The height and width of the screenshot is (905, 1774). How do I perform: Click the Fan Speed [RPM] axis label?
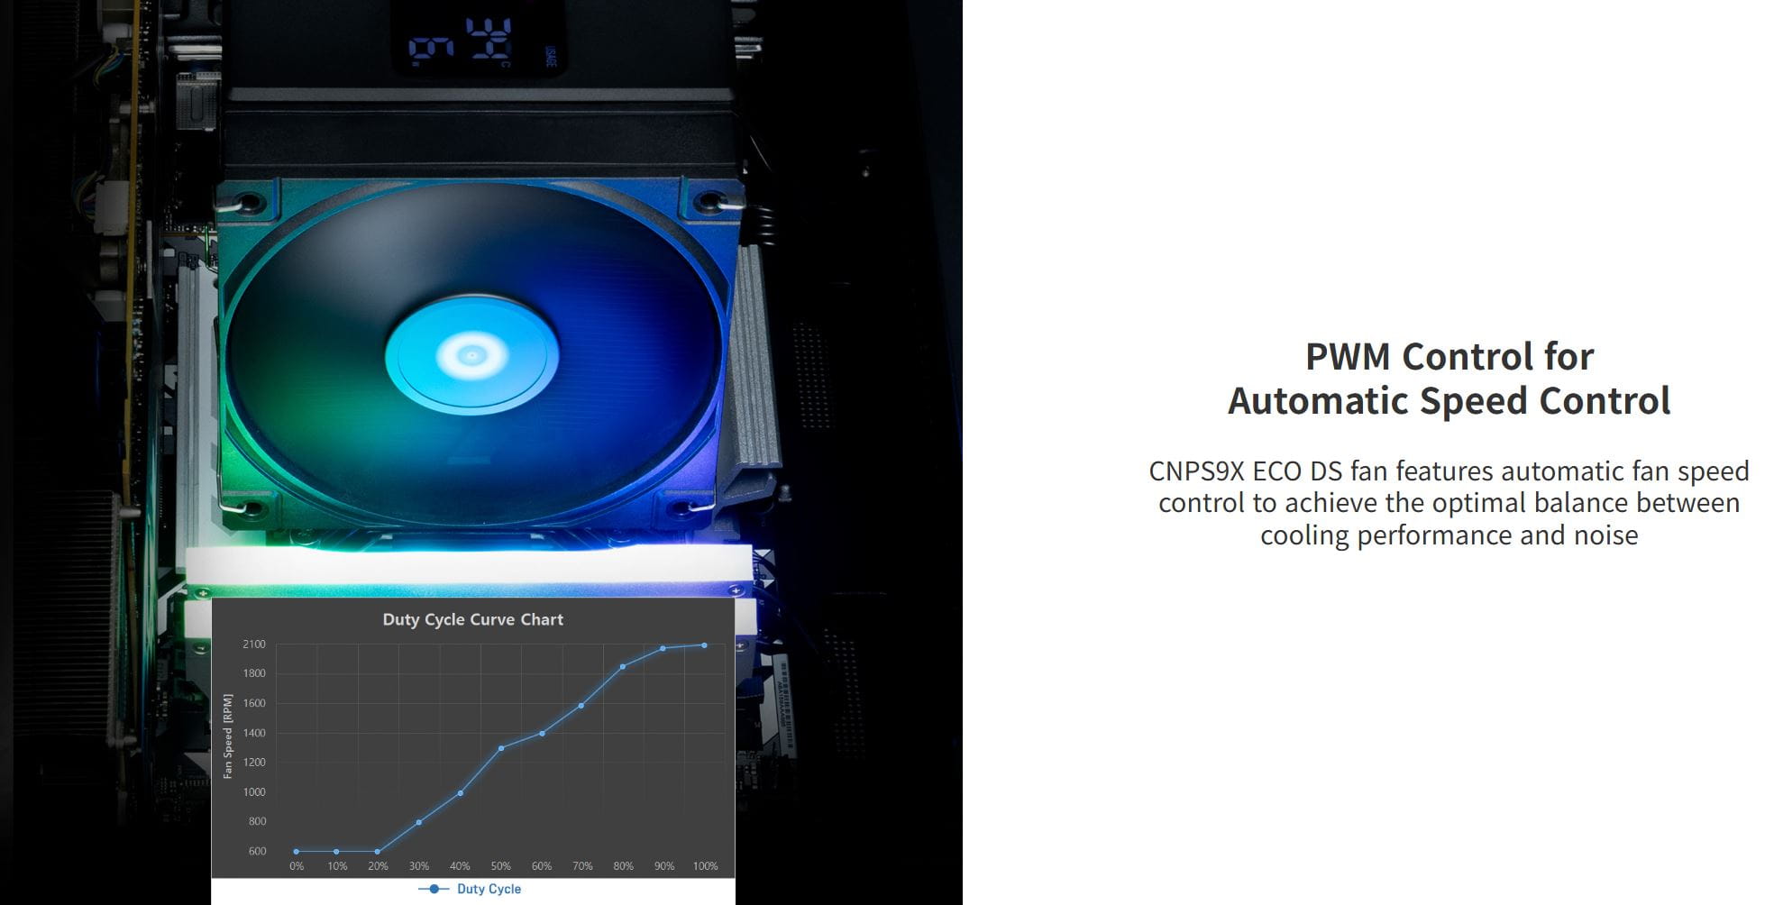pyautogui.click(x=228, y=736)
